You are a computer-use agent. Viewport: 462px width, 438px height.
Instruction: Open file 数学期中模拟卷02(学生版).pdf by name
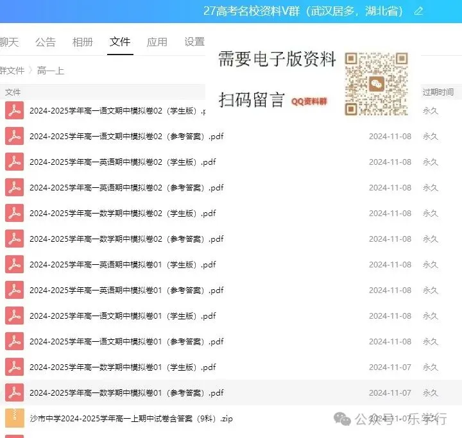tap(123, 214)
